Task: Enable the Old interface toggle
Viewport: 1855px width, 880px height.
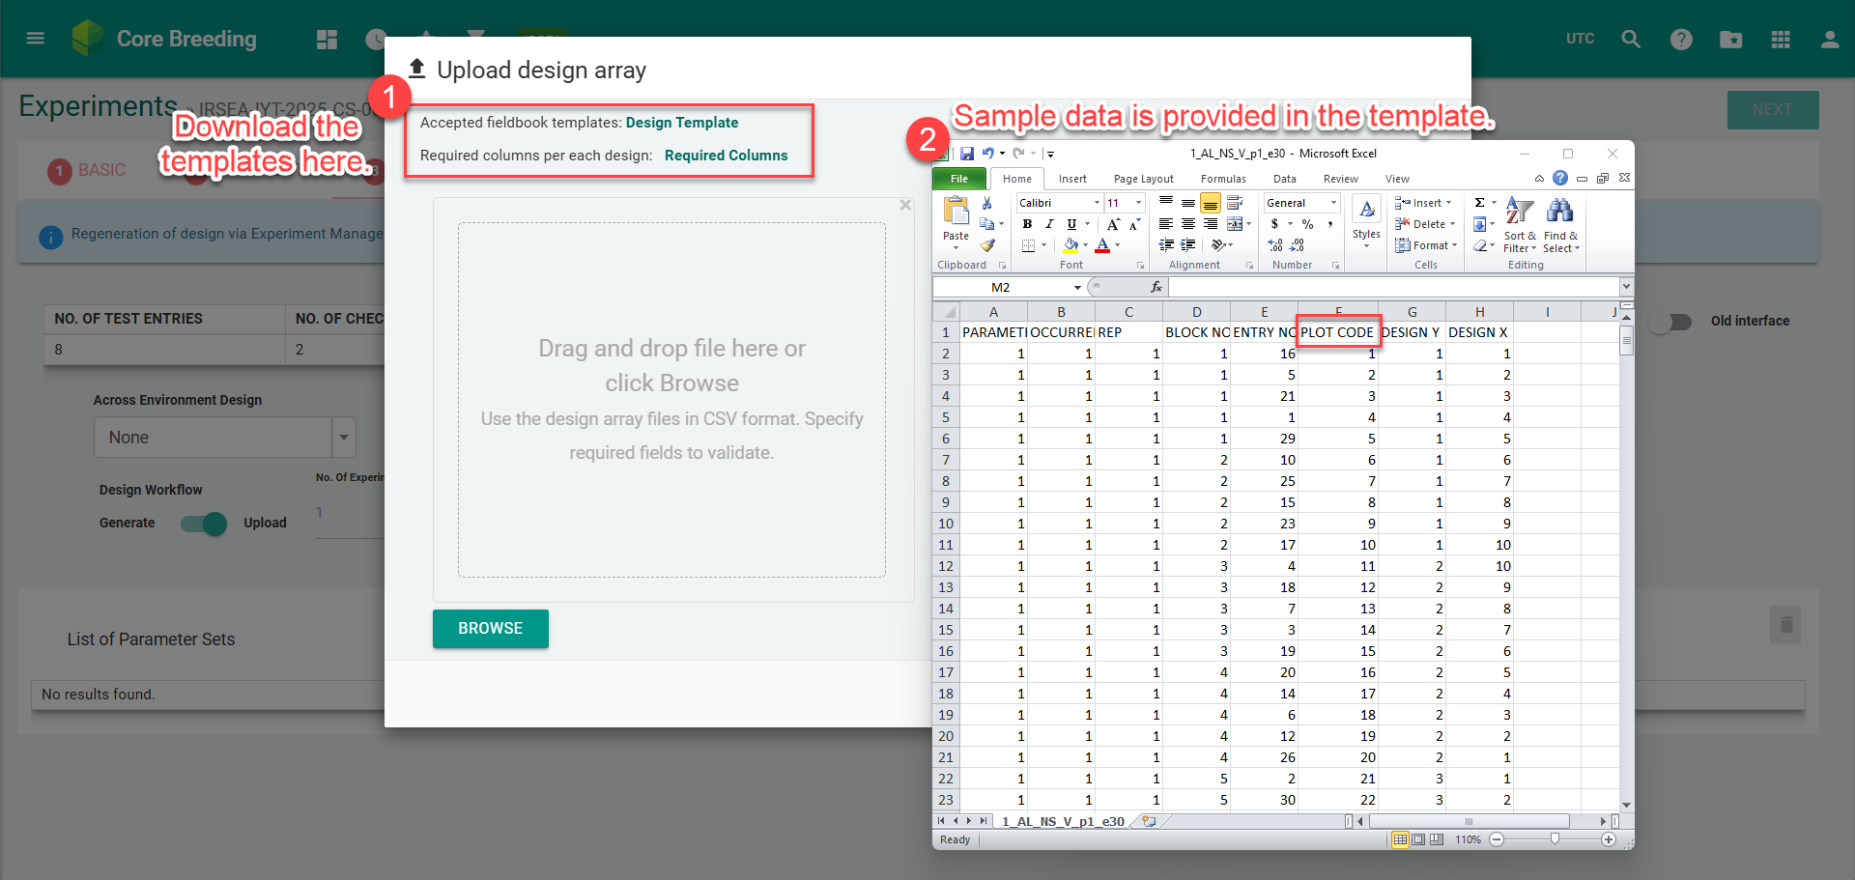Action: click(1671, 322)
